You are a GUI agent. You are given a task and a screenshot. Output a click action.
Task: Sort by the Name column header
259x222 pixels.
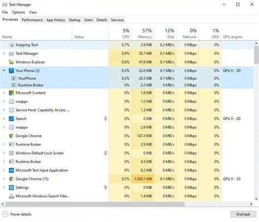click(36, 34)
